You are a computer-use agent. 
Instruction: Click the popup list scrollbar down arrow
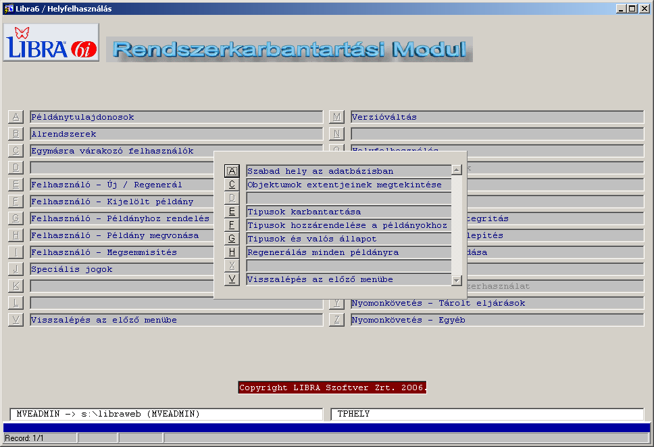[x=457, y=281]
